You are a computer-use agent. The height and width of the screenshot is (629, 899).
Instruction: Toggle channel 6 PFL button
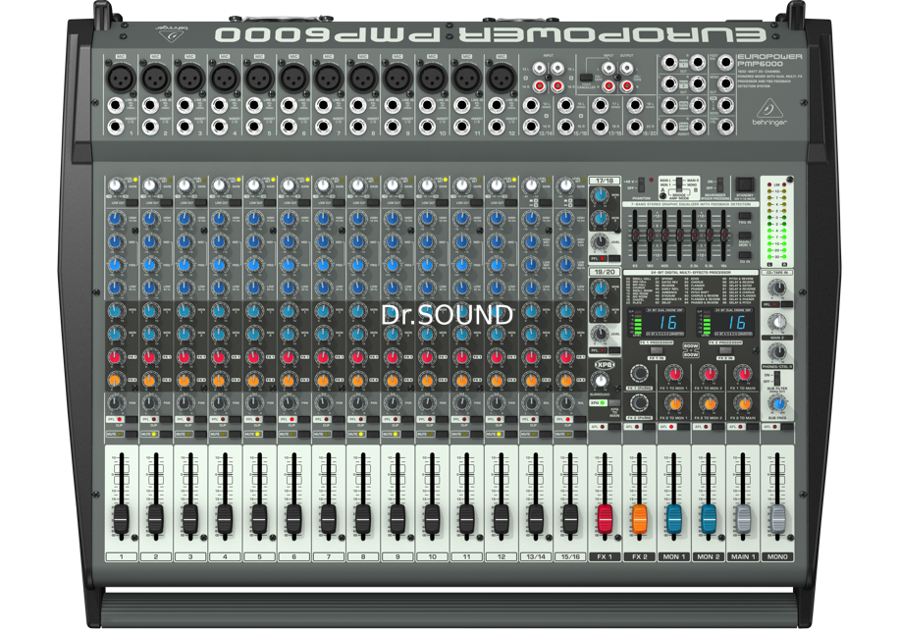pyautogui.click(x=304, y=420)
